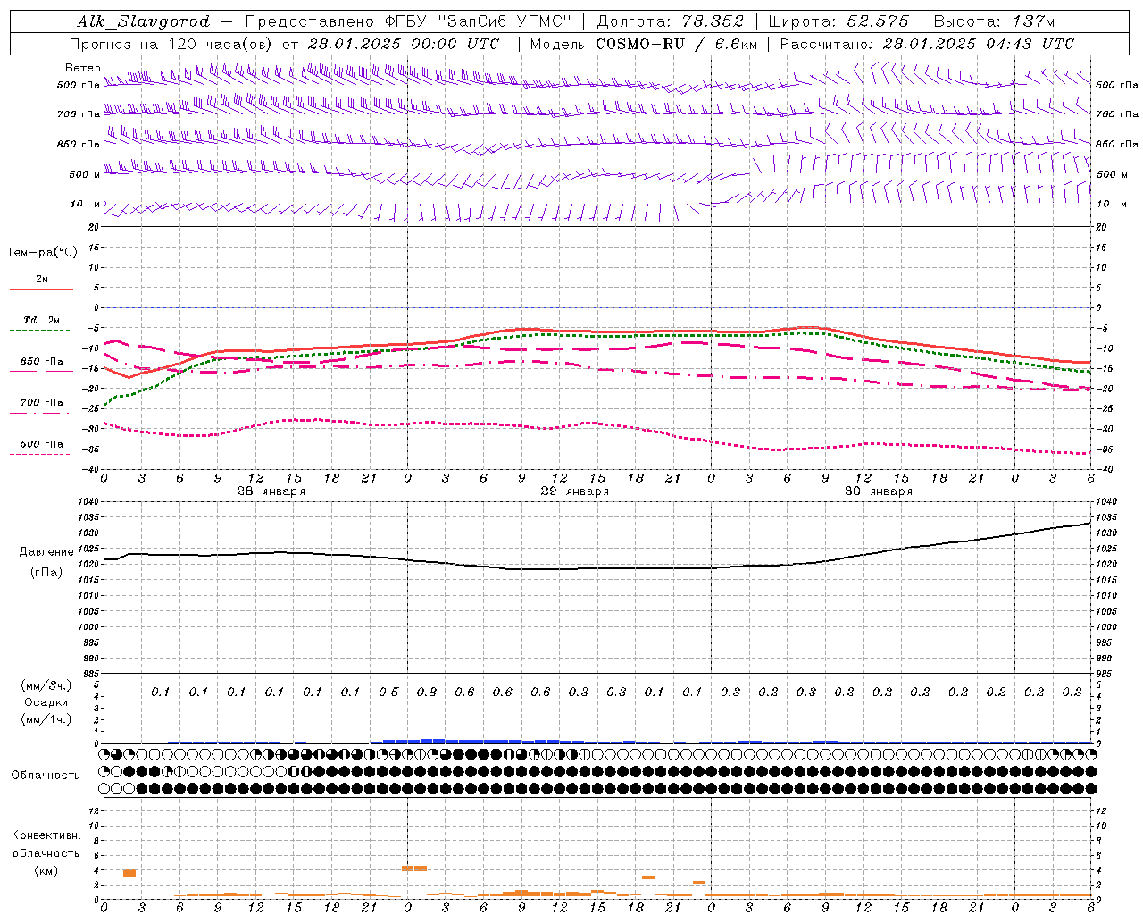Image resolution: width=1143 pixels, height=915 pixels.
Task: Click the 2м temperature legend entry
Action: (x=41, y=280)
